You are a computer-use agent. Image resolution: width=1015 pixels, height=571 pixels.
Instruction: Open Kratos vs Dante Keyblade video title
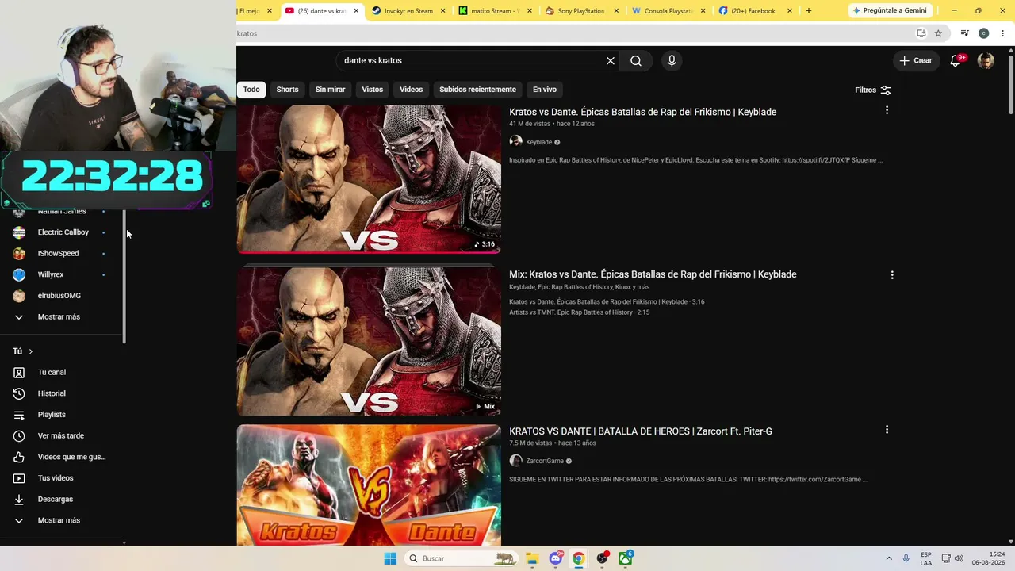click(642, 112)
